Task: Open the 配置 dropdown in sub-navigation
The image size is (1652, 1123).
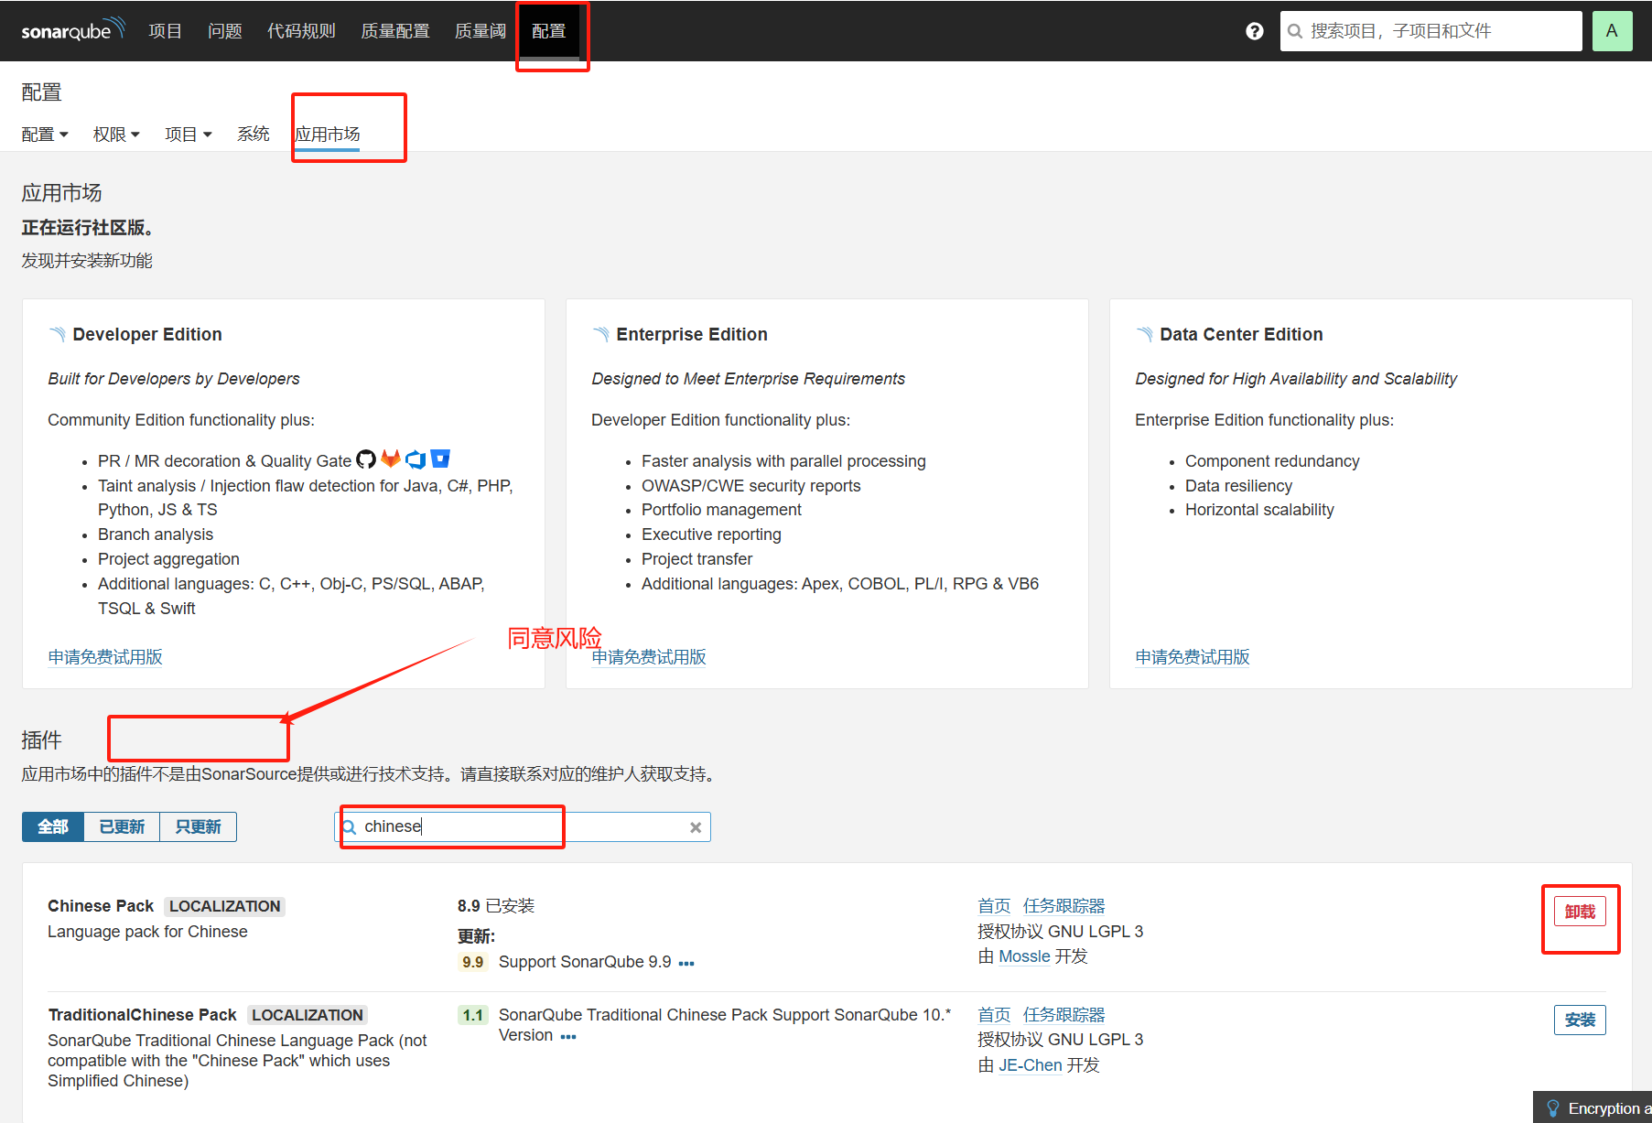Action: pyautogui.click(x=45, y=135)
